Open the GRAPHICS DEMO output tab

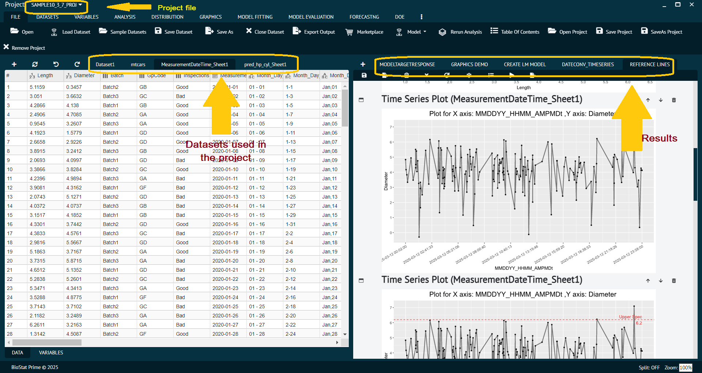point(469,65)
